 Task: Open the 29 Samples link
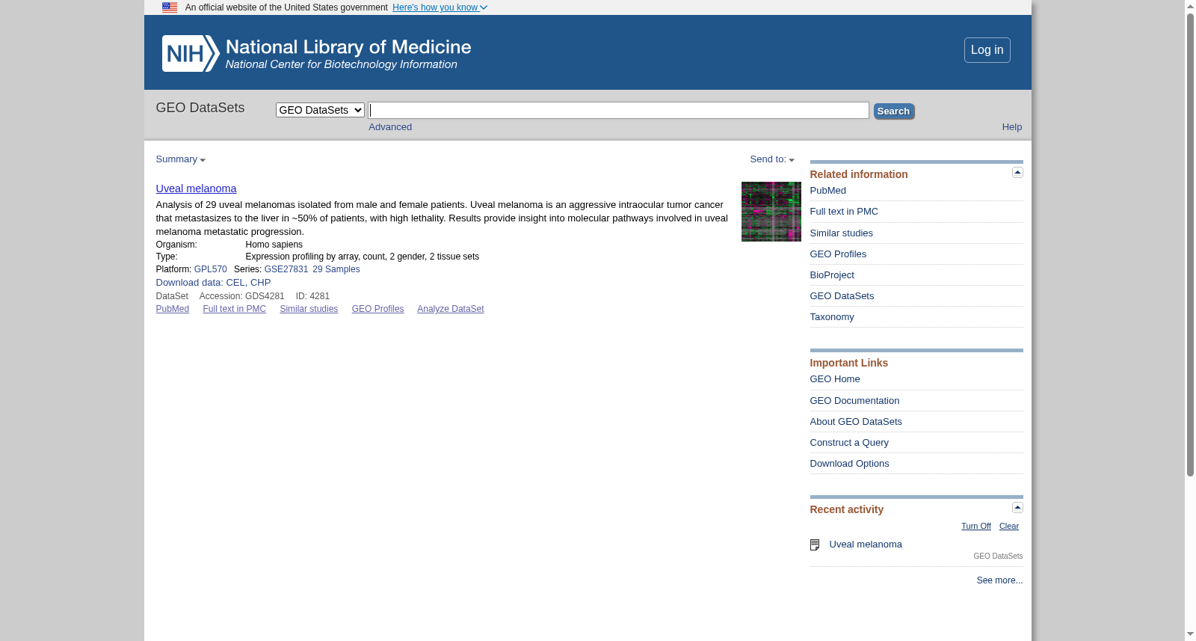(x=336, y=269)
